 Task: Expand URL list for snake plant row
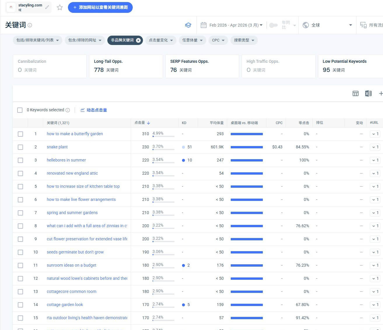click(x=375, y=147)
